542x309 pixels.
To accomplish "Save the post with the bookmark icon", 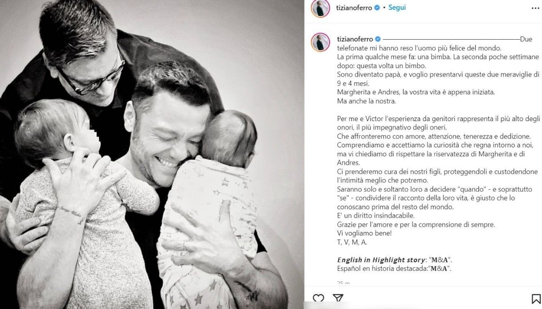I will click(x=536, y=299).
